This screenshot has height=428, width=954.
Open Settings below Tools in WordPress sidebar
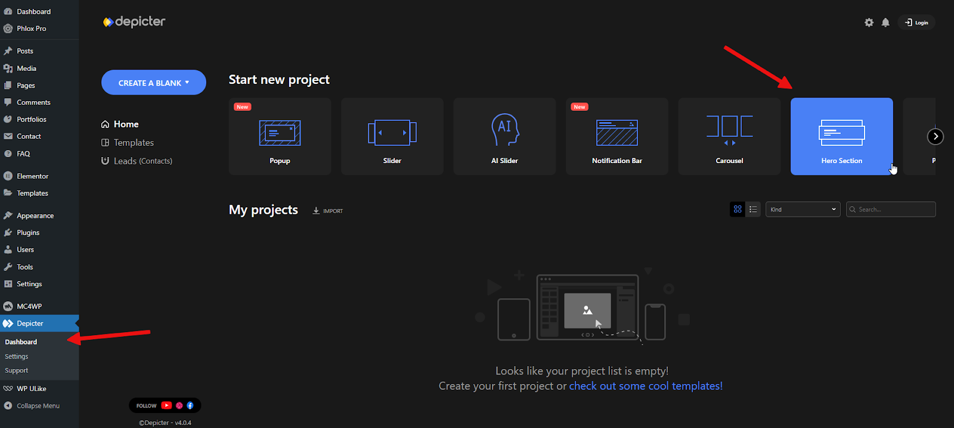point(39,284)
